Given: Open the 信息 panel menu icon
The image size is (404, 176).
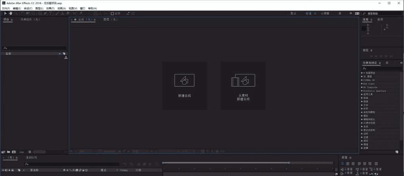Looking at the screenshot, I should pos(371,19).
